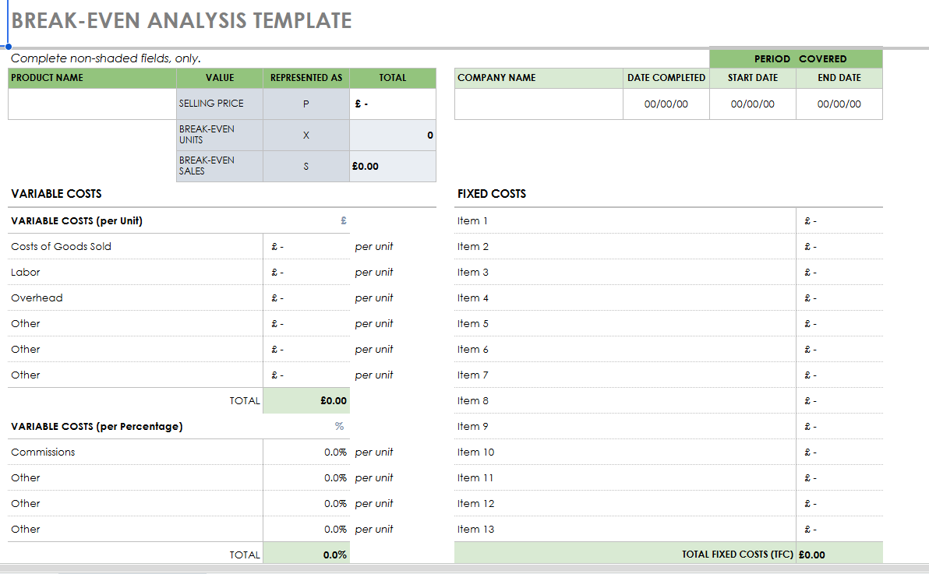Select the S symbol cell

tap(306, 167)
